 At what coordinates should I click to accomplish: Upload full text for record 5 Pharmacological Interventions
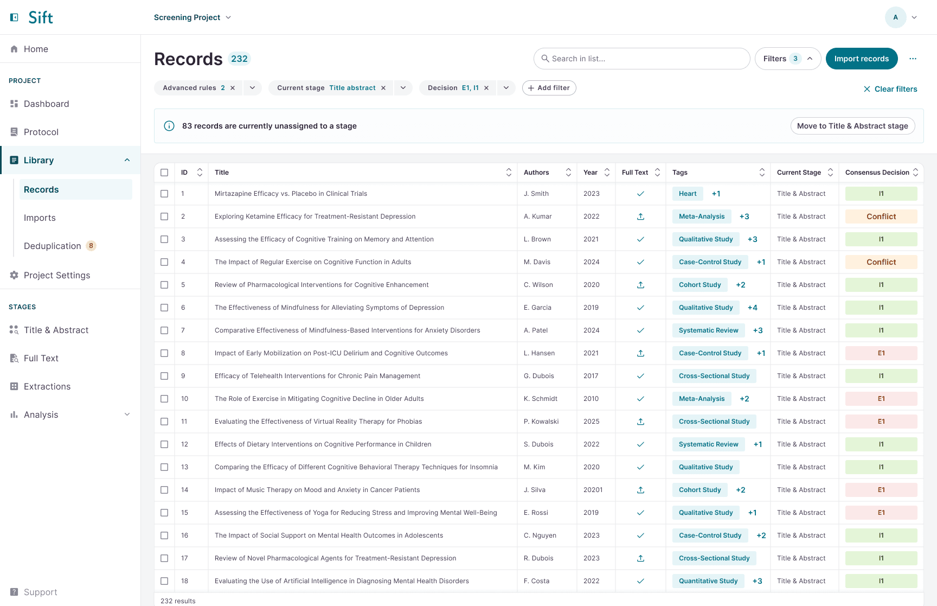click(640, 285)
